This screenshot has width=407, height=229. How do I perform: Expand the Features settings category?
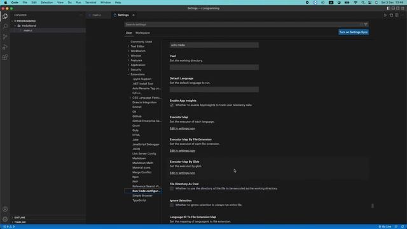(x=128, y=60)
